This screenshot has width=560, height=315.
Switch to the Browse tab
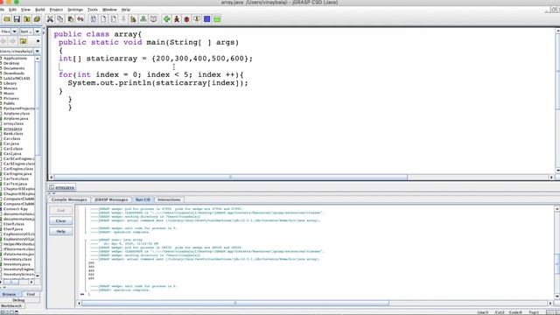[x=10, y=294]
